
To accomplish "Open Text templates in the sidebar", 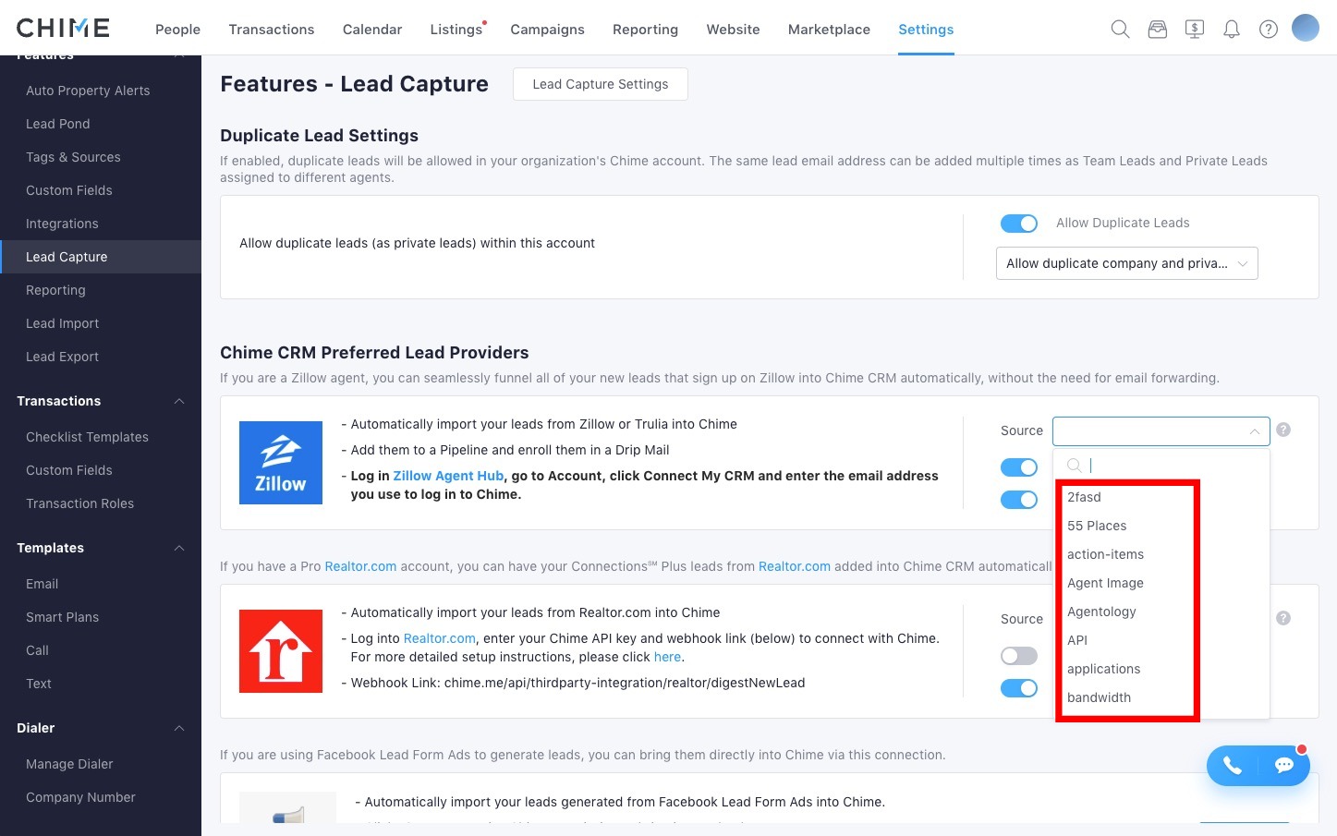I will click(x=39, y=684).
